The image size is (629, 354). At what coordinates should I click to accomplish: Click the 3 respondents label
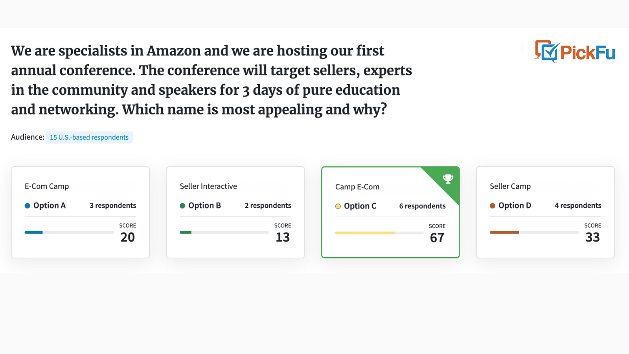tap(113, 205)
